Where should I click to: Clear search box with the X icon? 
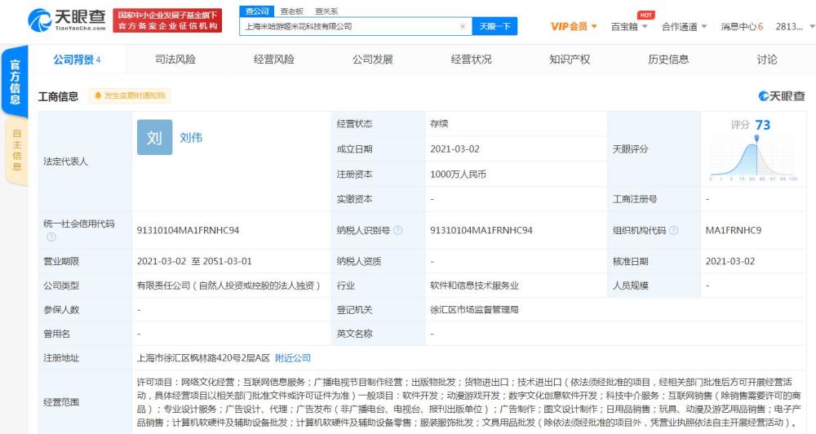462,27
